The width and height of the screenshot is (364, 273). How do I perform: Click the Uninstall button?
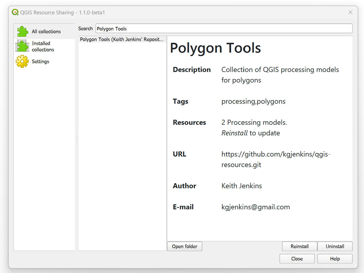335,246
